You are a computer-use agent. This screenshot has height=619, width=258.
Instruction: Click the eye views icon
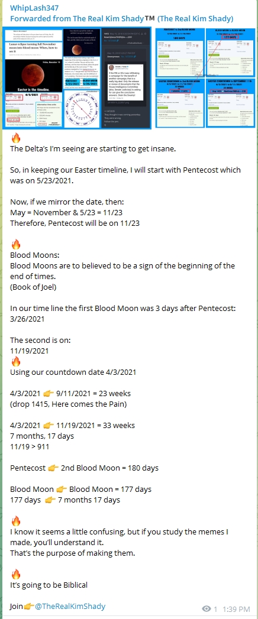(x=207, y=608)
